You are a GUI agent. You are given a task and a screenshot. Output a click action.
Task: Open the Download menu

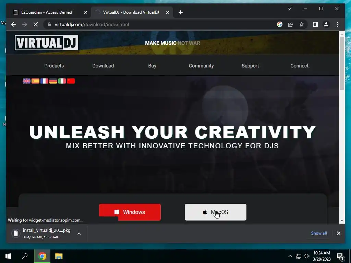point(103,66)
